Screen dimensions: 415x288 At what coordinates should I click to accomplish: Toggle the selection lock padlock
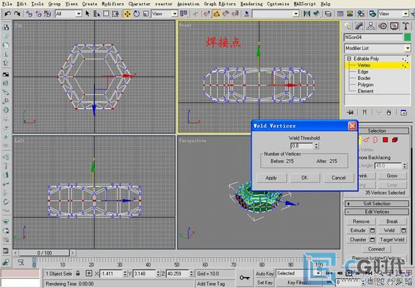click(x=78, y=273)
